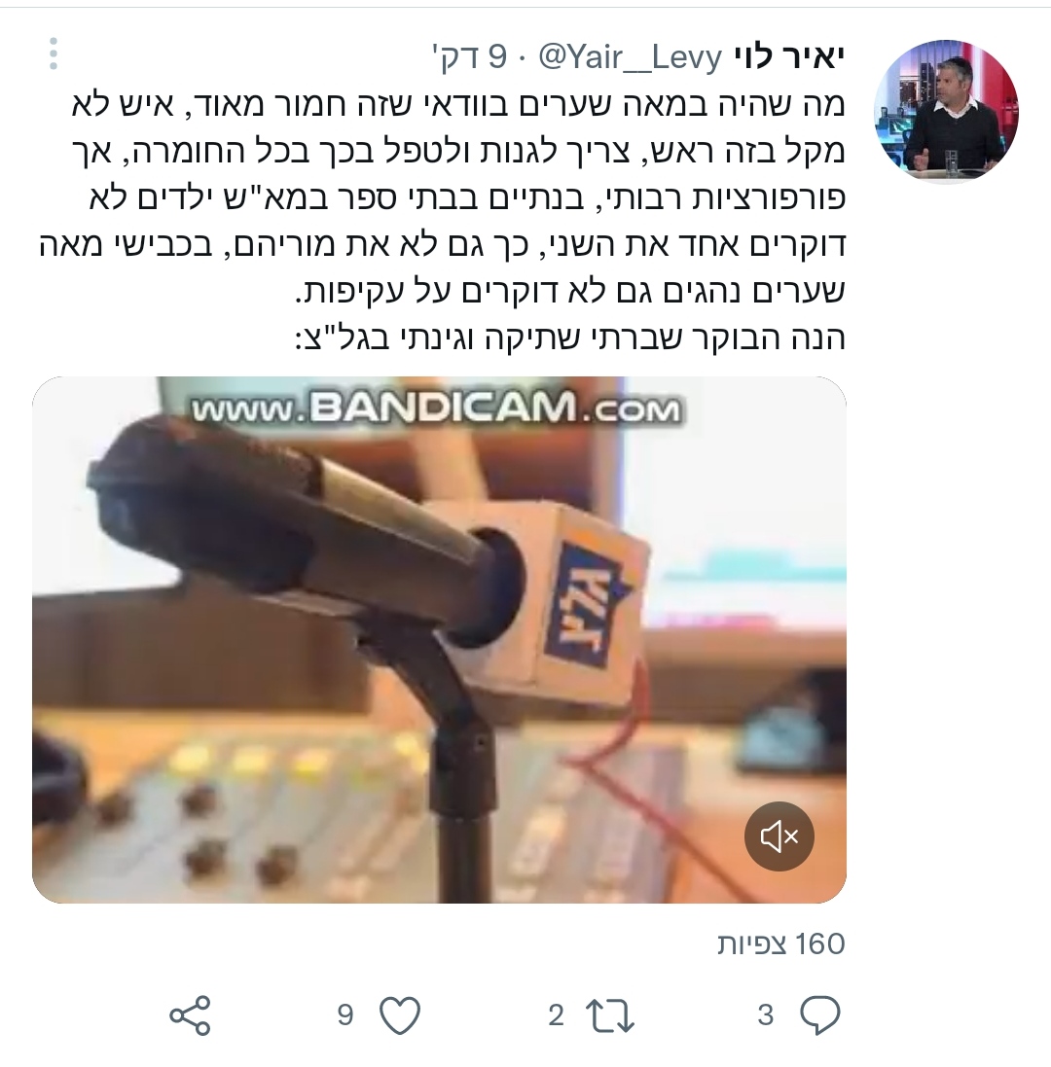Click the display name יאיר לוי
The image size is (1051, 1067).
789,57
